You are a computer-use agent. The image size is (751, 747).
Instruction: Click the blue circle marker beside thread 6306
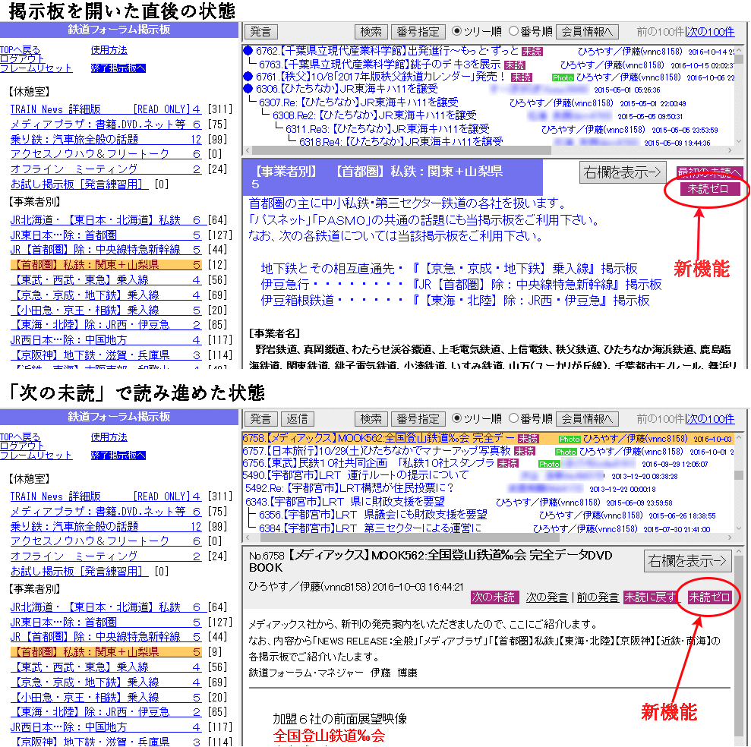248,89
